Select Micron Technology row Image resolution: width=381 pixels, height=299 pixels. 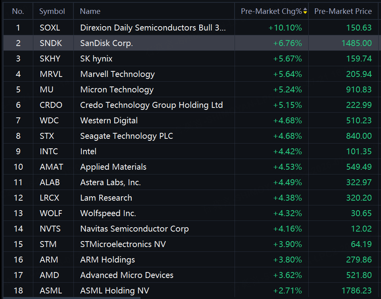(x=191, y=90)
